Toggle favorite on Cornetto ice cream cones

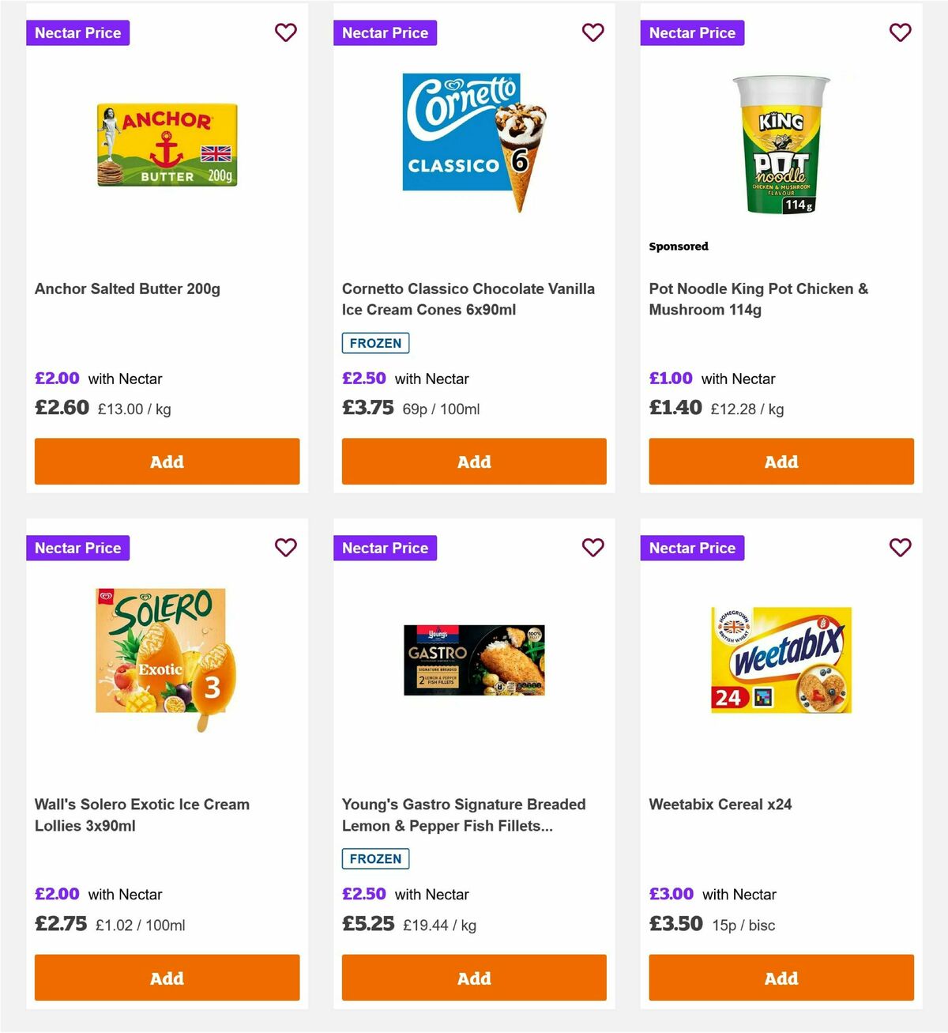(593, 32)
